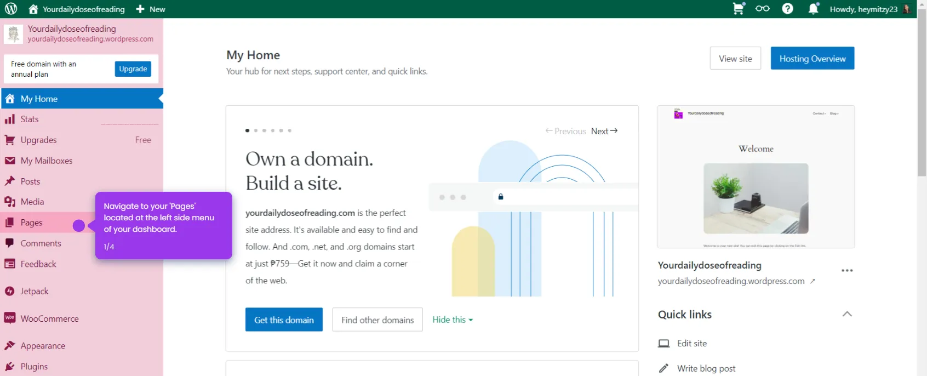The height and width of the screenshot is (376, 927).
Task: Open Jetpack in the sidebar
Action: (81, 292)
